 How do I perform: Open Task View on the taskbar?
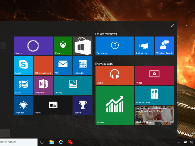pos(42,142)
